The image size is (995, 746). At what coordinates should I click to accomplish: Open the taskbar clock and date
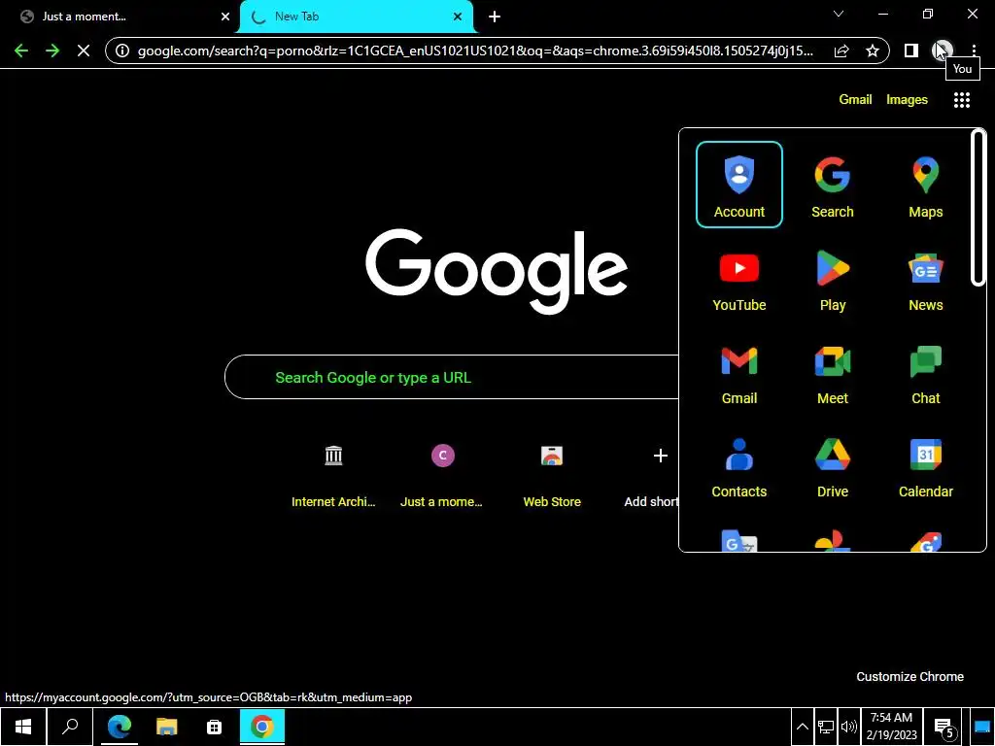(x=892, y=727)
